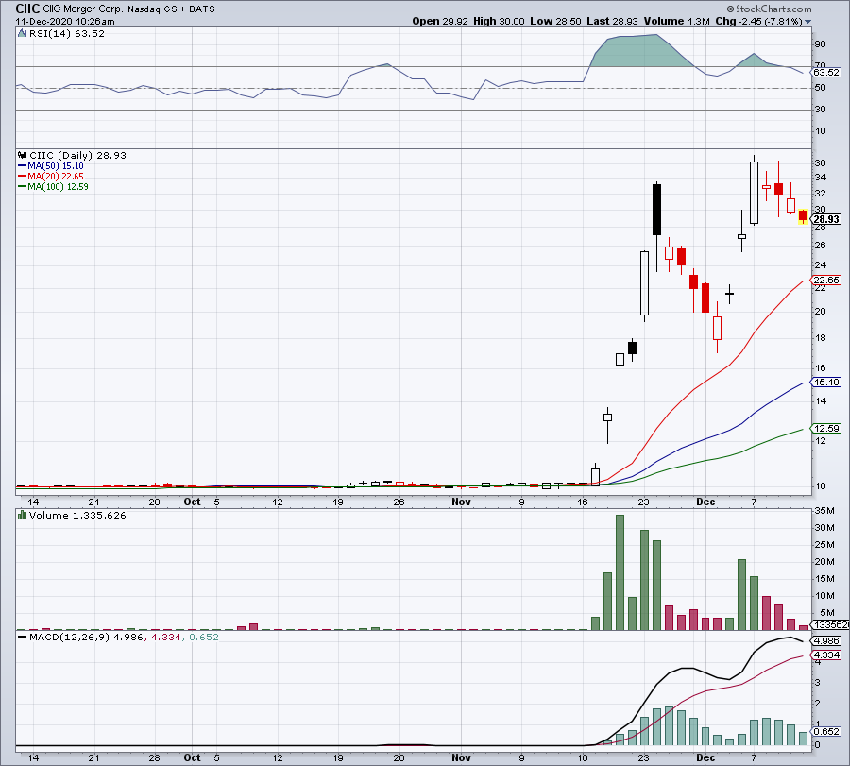850x766 pixels.
Task: Click the candlestick icon beside CIIC (Daily)
Action: [23, 155]
